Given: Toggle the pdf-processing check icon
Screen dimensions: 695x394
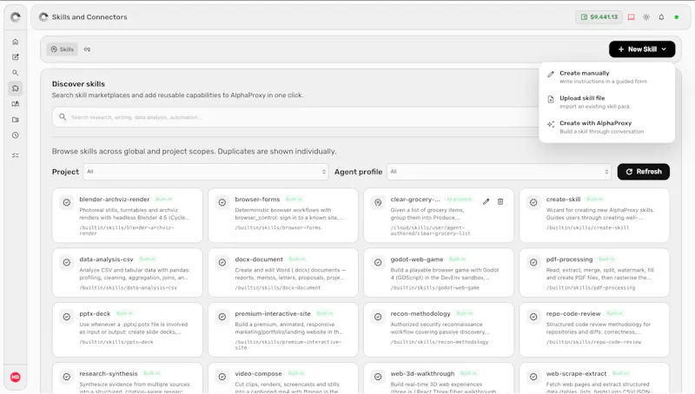Looking at the screenshot, I should 533,262.
